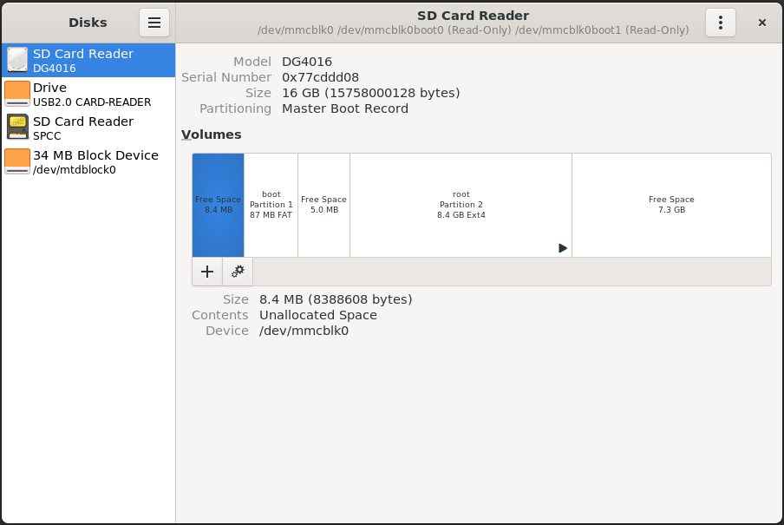
Task: Click the SPCC memory card icon
Action: click(17, 128)
